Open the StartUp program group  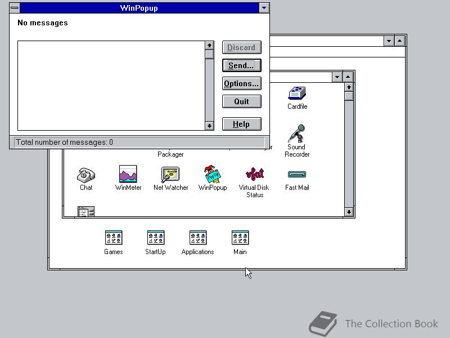pos(155,238)
